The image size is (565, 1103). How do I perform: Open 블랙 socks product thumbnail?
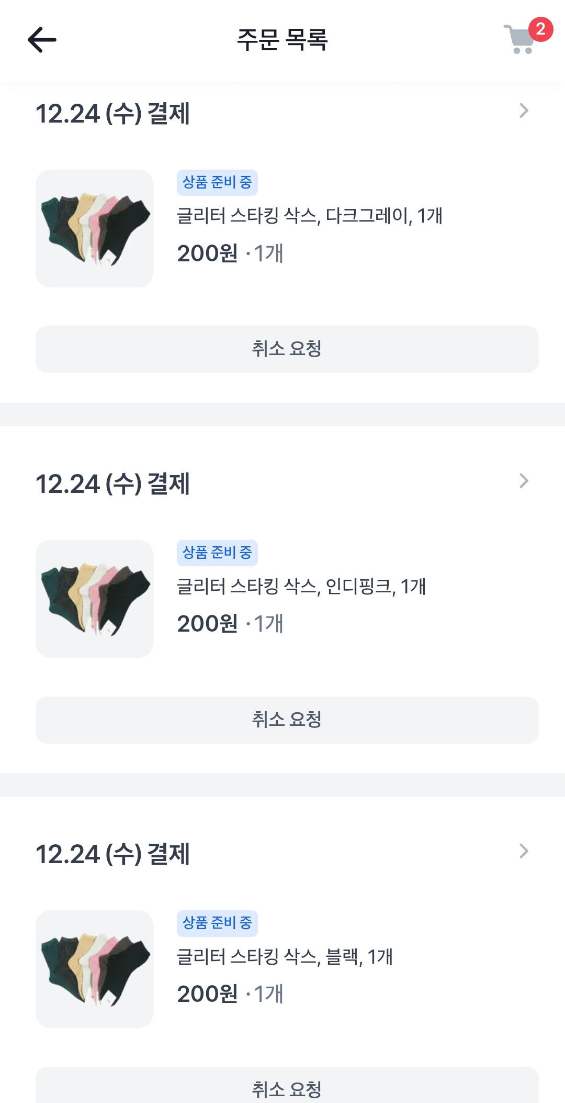tap(94, 969)
